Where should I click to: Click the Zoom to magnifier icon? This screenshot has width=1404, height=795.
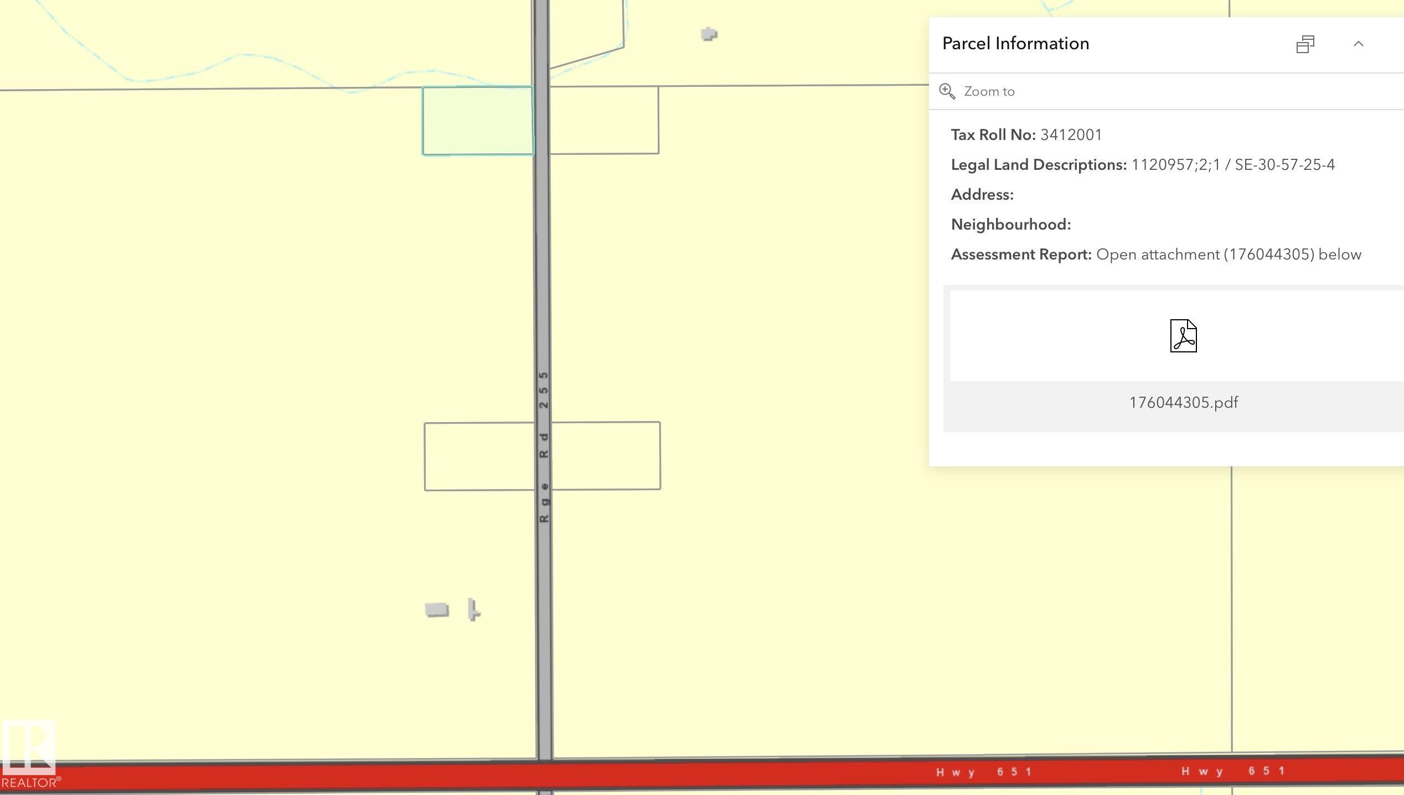[947, 91]
